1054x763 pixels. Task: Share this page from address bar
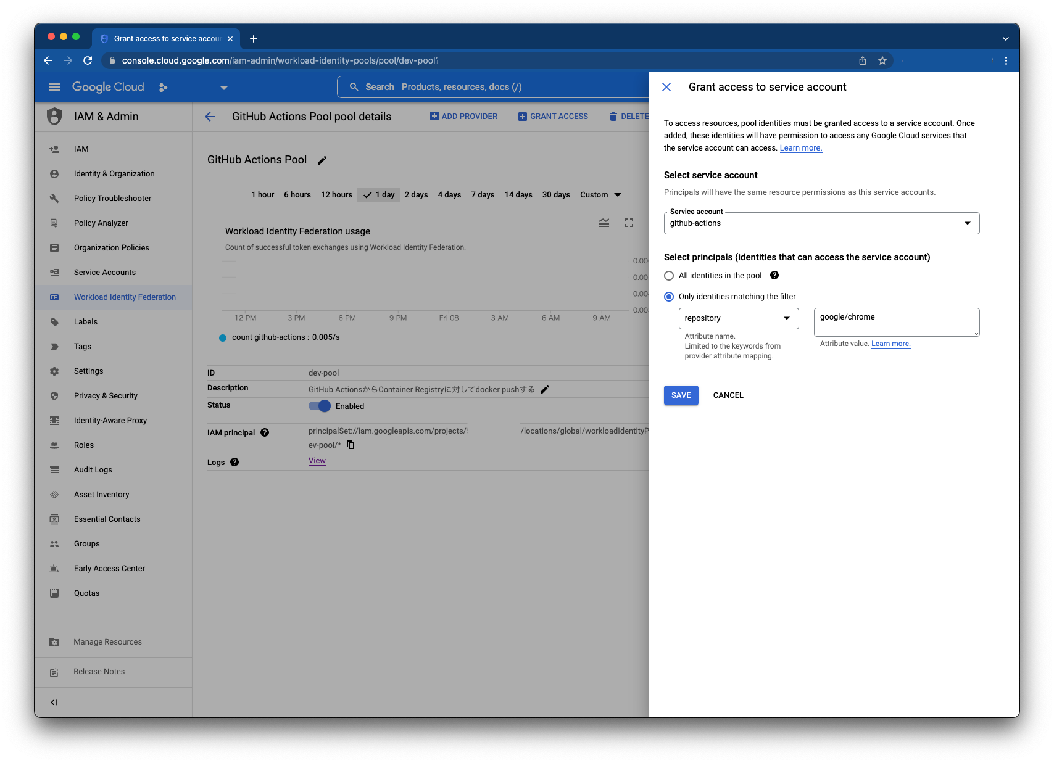pyautogui.click(x=863, y=60)
